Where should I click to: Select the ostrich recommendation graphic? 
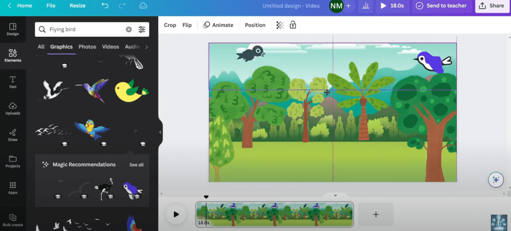click(x=105, y=189)
